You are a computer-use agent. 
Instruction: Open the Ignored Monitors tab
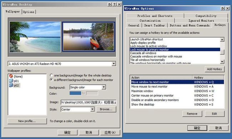tap(201, 21)
